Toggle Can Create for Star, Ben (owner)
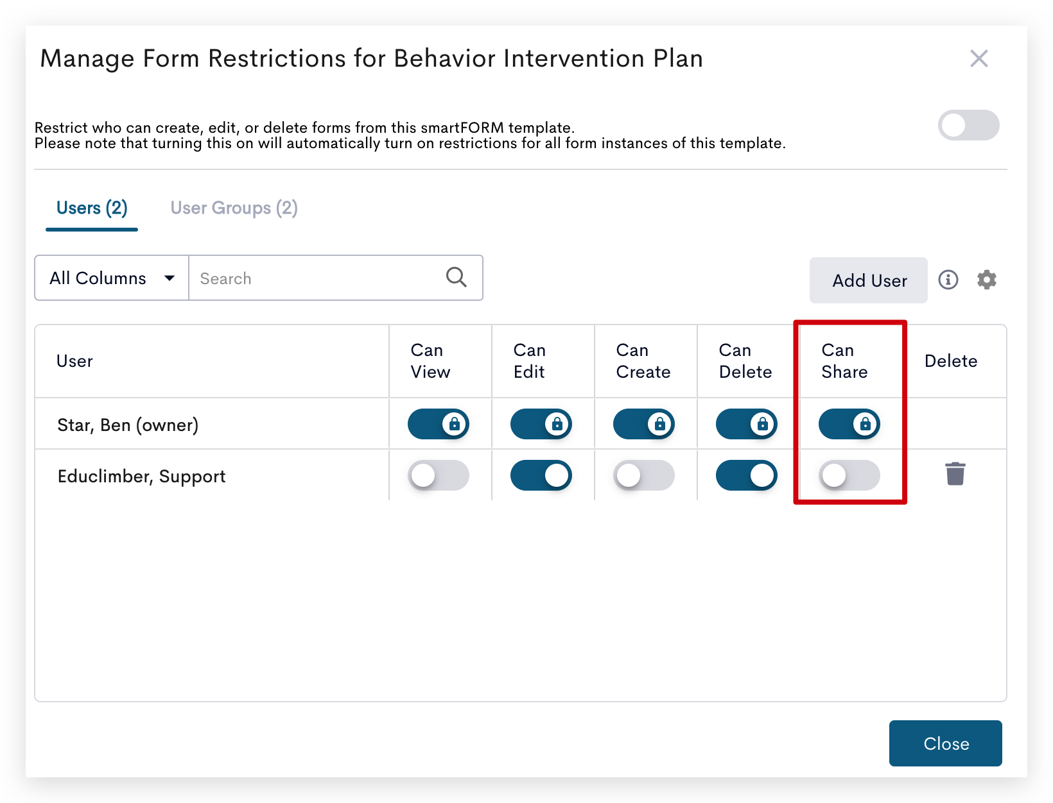 [644, 424]
